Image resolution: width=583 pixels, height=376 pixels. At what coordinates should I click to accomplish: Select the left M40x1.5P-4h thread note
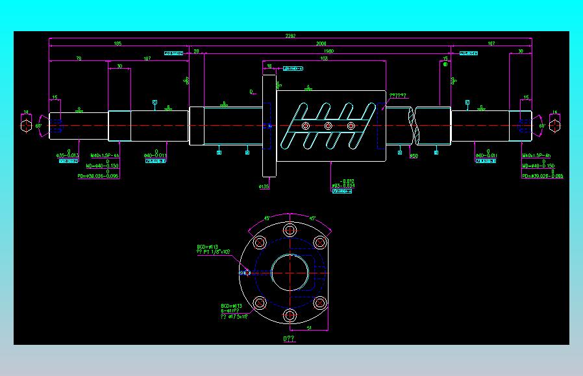tap(105, 156)
